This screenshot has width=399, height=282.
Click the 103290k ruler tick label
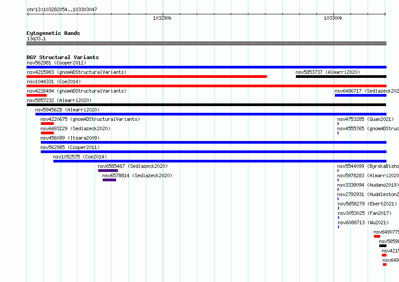point(162,18)
